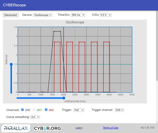Open the Learn link
The image size is (158, 133).
pos(79,128)
